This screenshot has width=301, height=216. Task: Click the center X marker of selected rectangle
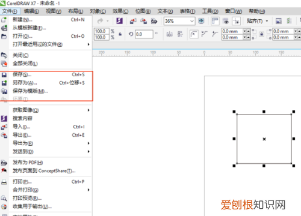264,139
